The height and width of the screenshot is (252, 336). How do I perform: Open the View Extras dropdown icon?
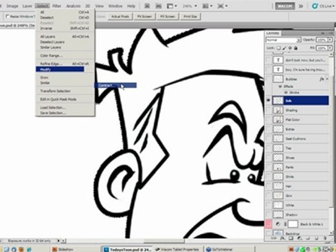point(170,6)
